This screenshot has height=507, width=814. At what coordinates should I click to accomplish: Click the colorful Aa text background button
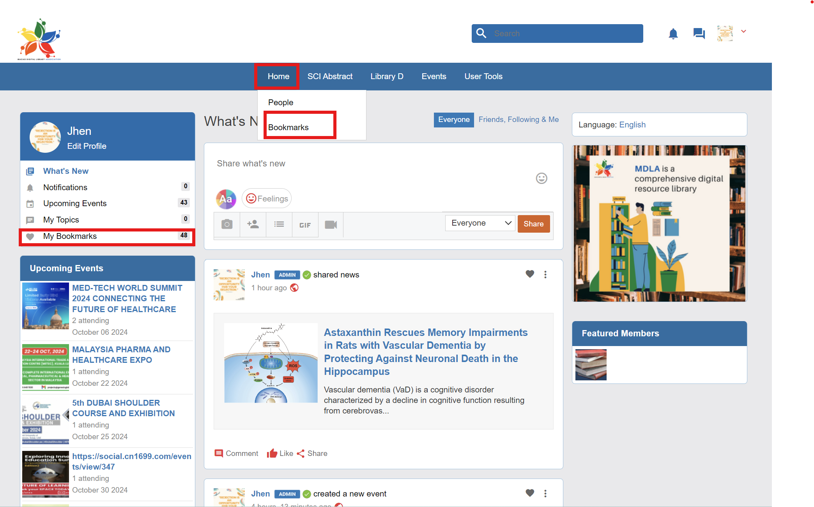click(x=226, y=199)
